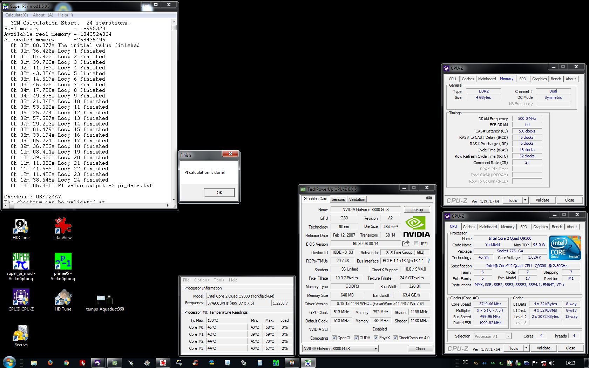Expand Tools dropdown arrow in CPU-Z Memory window
This screenshot has width=589, height=368.
(x=525, y=200)
